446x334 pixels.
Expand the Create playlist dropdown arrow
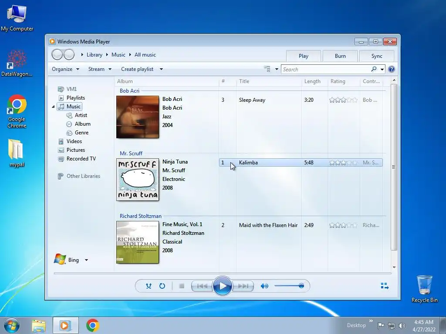point(161,69)
